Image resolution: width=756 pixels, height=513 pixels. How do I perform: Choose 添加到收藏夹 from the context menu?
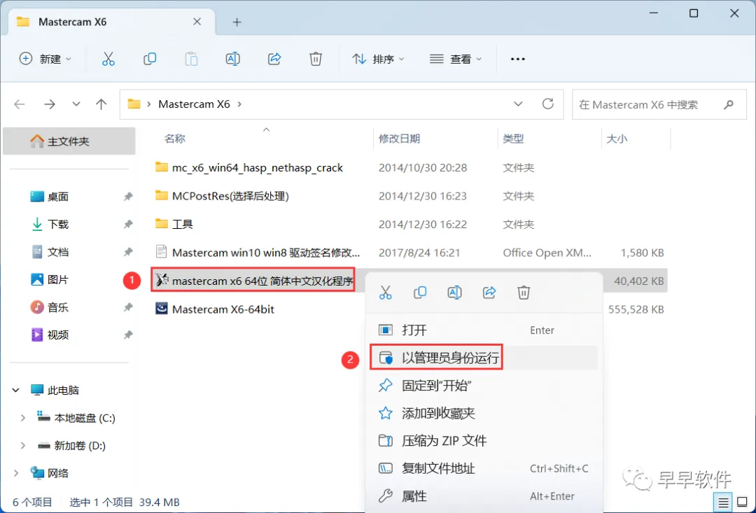pyautogui.click(x=484, y=413)
